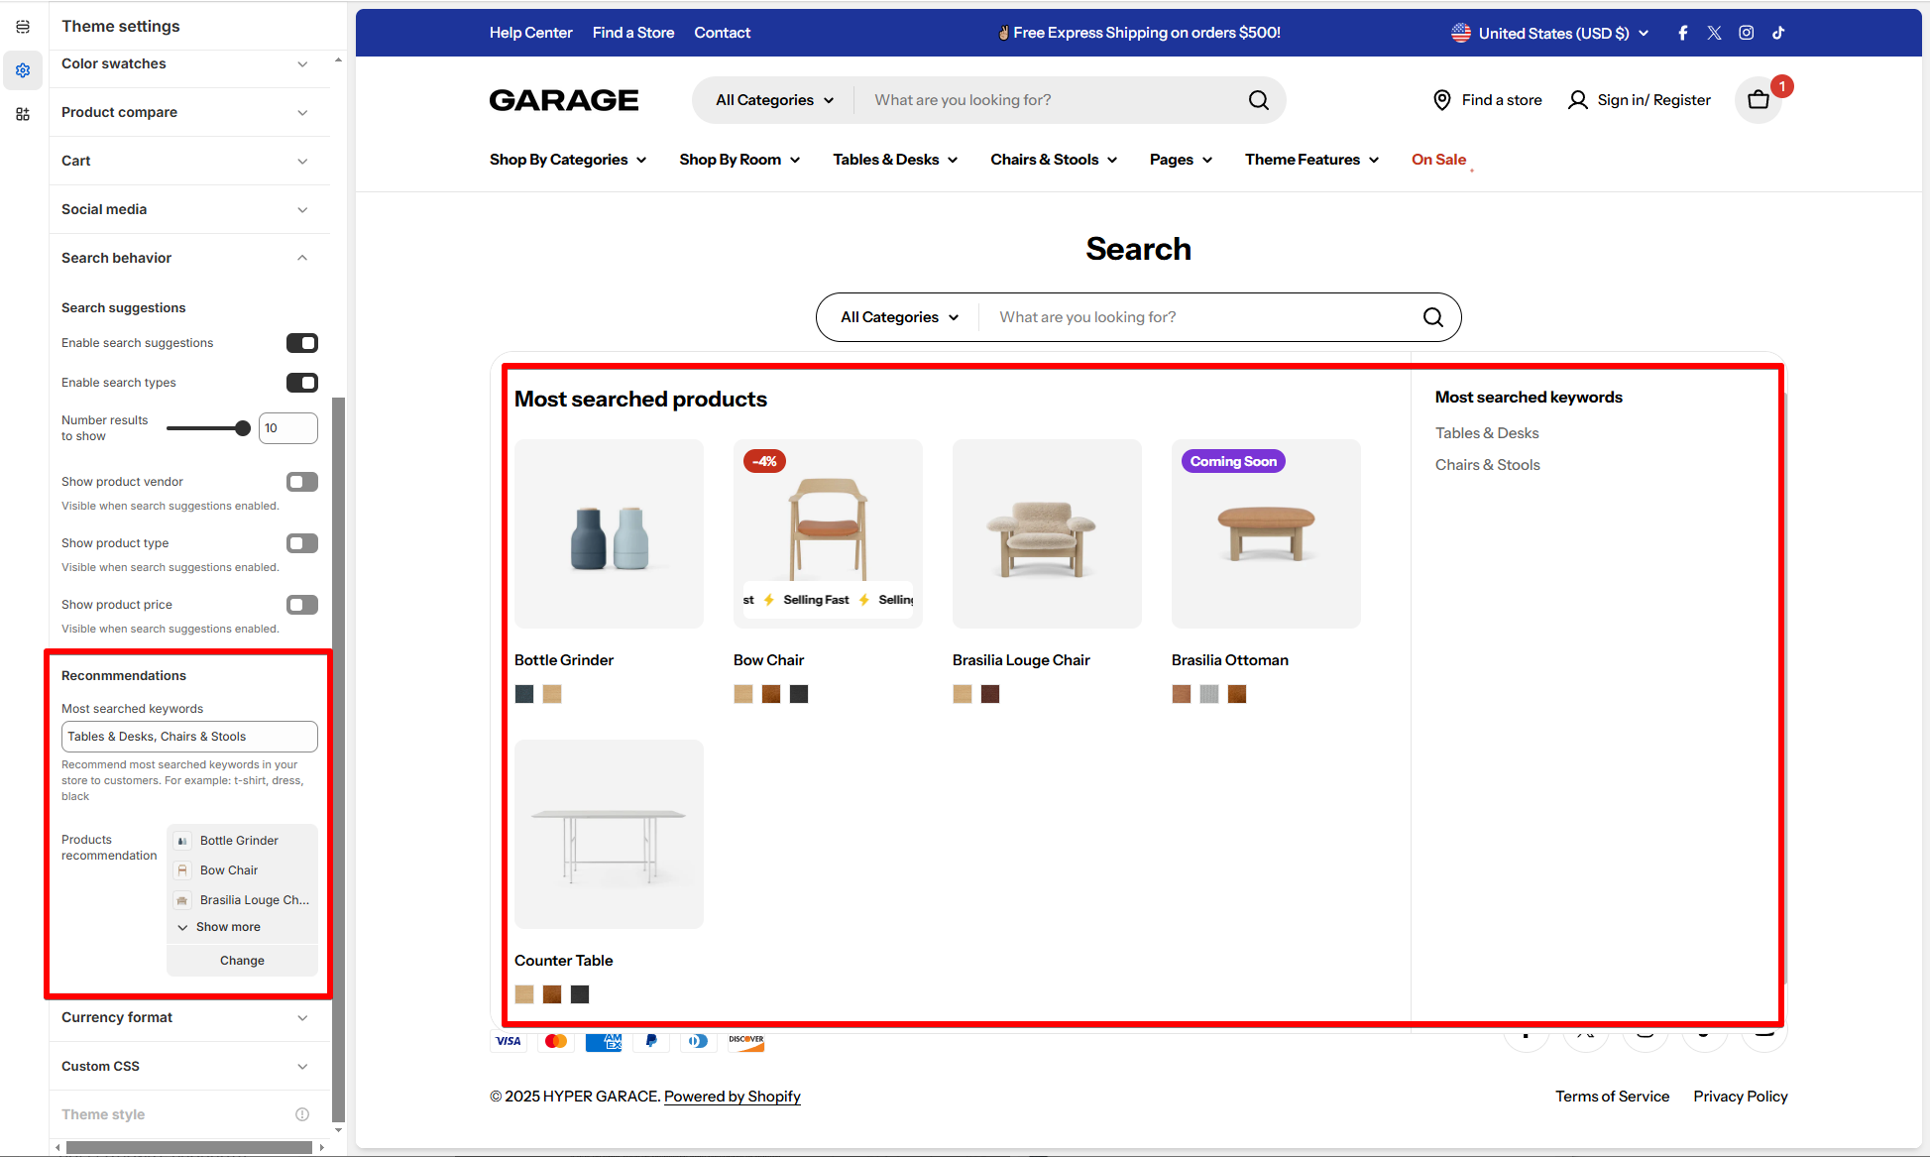The image size is (1930, 1157).
Task: Open the Theme settings gear icon in sidebar
Action: [x=23, y=70]
